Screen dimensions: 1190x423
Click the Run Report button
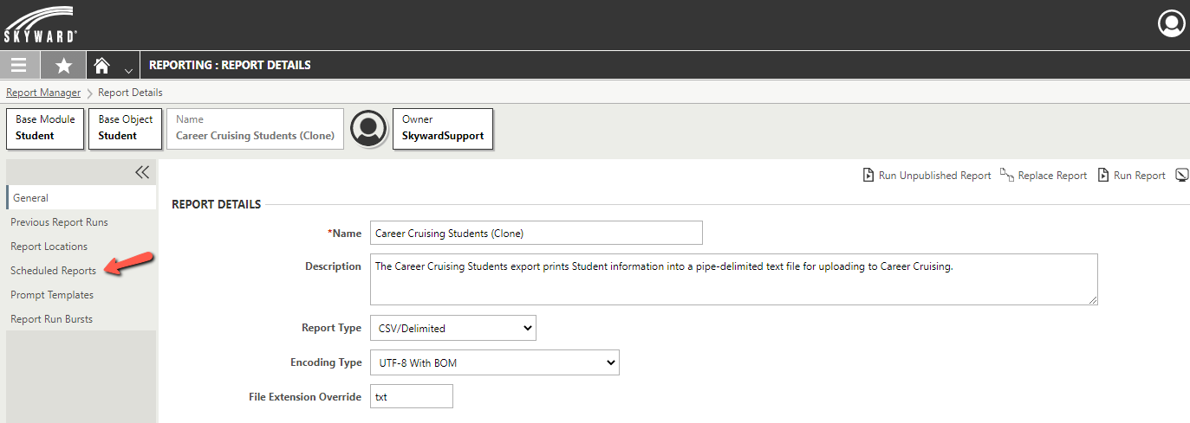tap(1132, 176)
